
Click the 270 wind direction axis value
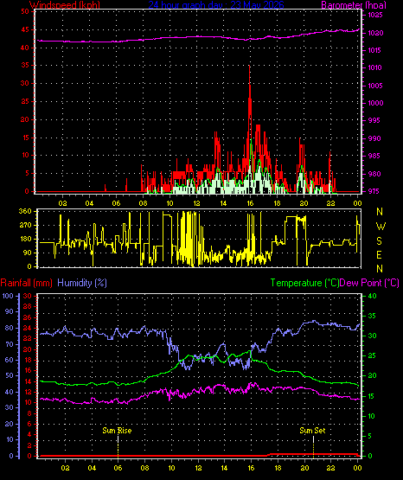click(x=25, y=226)
